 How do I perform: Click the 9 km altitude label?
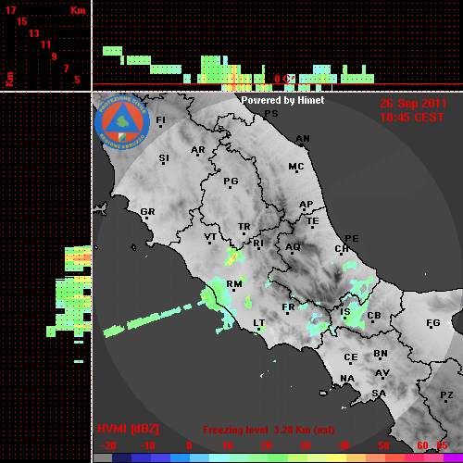(54, 56)
